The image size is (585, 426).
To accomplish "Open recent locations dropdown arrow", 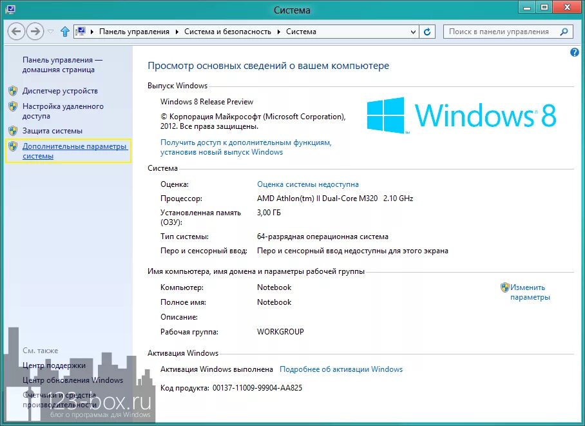I will 51,32.
